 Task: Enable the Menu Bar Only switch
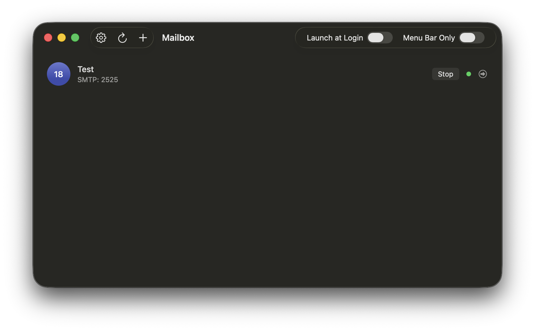click(471, 38)
